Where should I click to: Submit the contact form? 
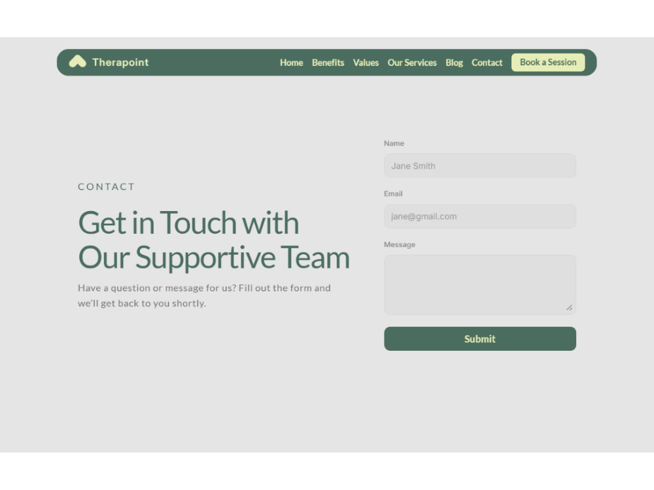(479, 338)
